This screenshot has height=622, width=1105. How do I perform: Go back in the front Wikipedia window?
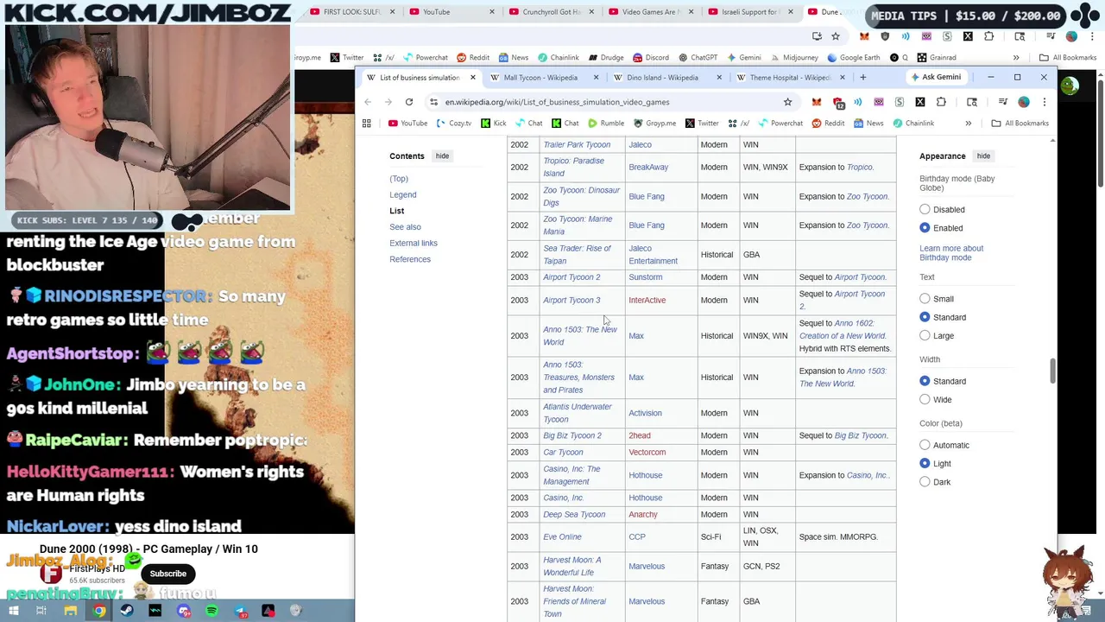(x=368, y=102)
